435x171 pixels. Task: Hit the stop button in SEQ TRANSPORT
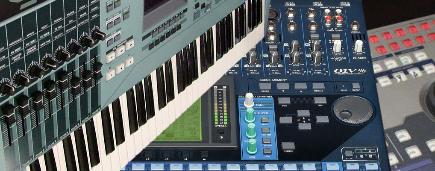[120, 68]
